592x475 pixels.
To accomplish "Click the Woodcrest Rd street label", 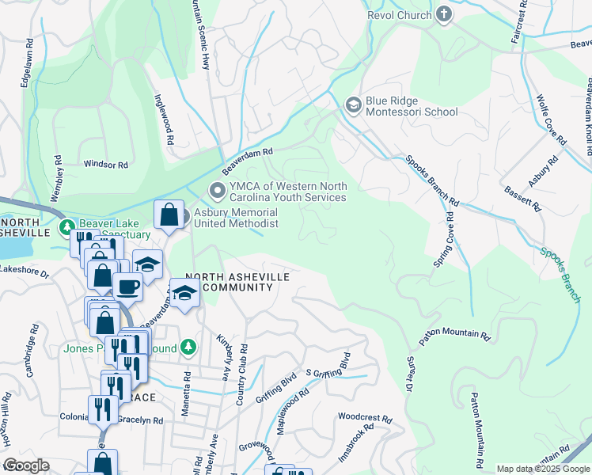I will (x=365, y=418).
